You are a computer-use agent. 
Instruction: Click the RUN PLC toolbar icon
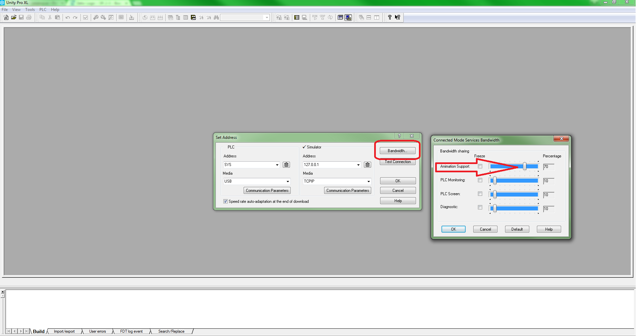tap(315, 17)
